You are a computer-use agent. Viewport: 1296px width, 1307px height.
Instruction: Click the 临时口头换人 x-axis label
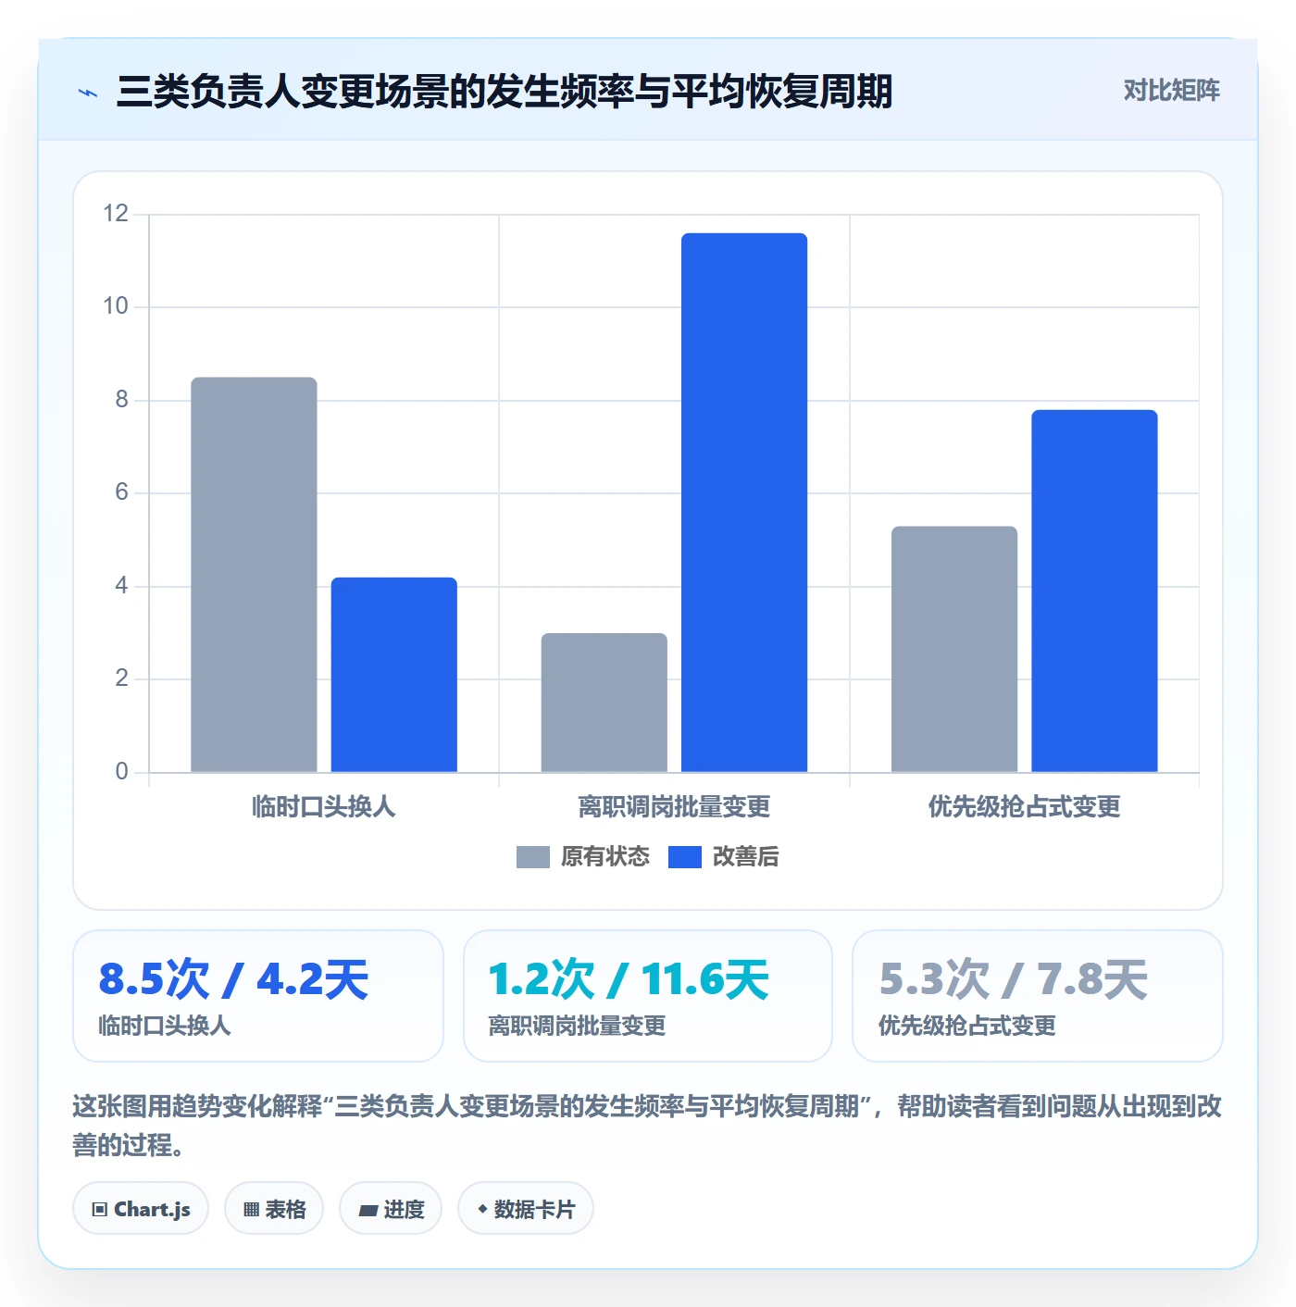pyautogui.click(x=324, y=807)
